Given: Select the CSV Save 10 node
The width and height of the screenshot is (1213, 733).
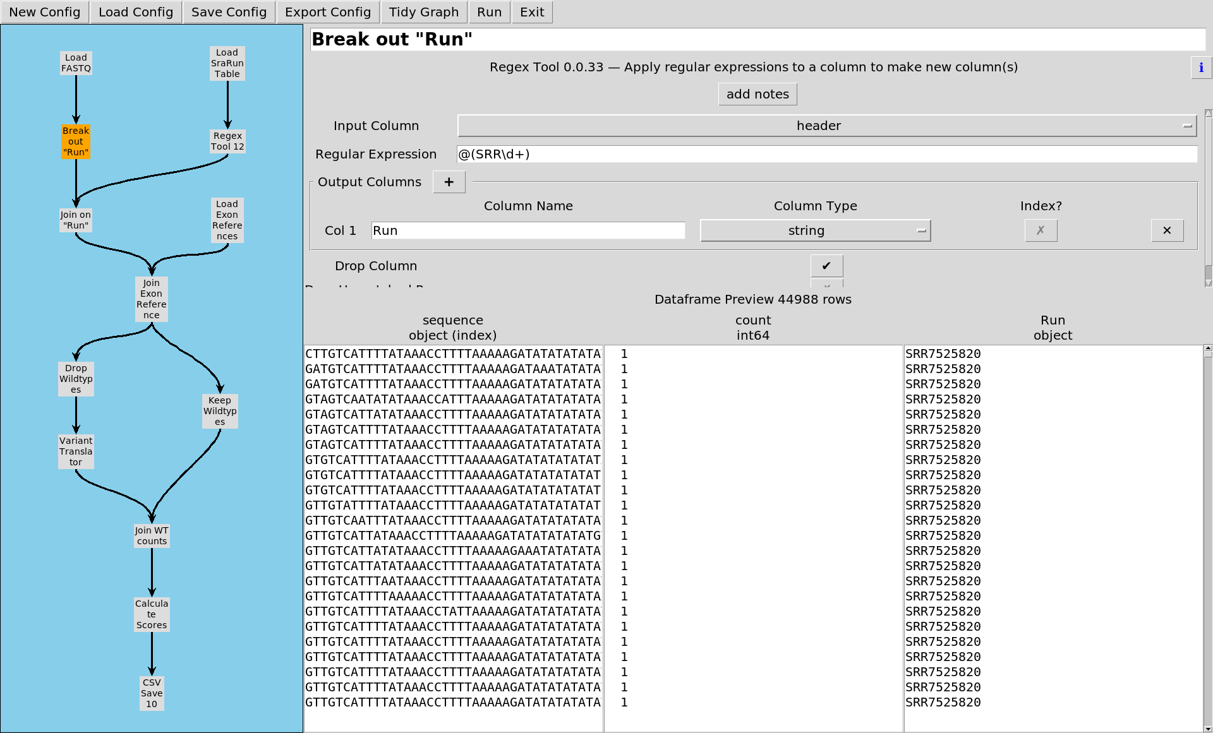Looking at the screenshot, I should [152, 693].
